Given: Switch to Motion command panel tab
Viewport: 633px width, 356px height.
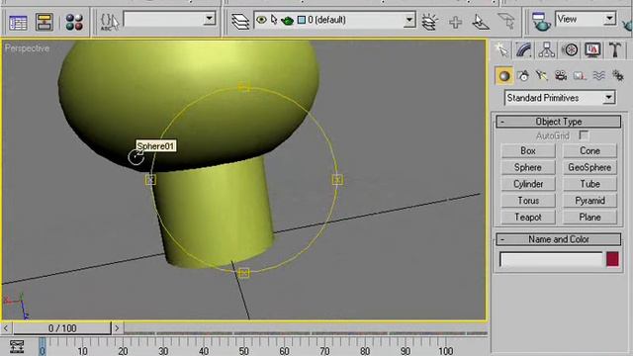Looking at the screenshot, I should point(570,50).
